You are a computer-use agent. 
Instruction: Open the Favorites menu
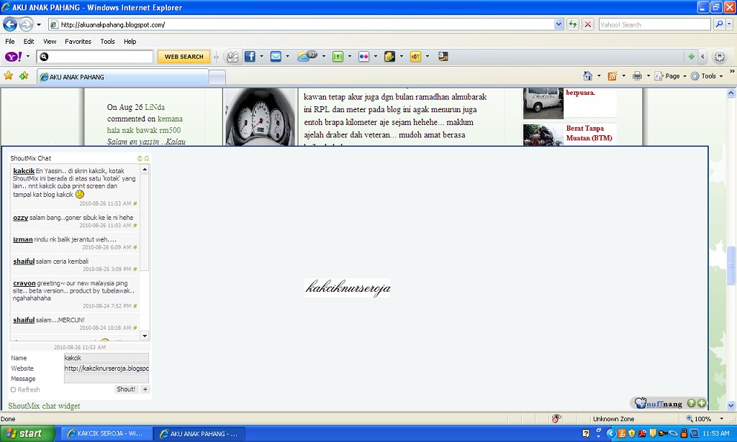78,41
